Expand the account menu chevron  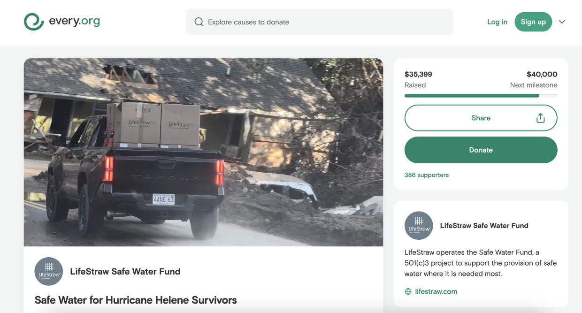pyautogui.click(x=562, y=22)
